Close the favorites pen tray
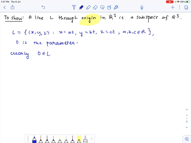Viewport: 191px width, 143px height. pyautogui.click(x=92, y=139)
